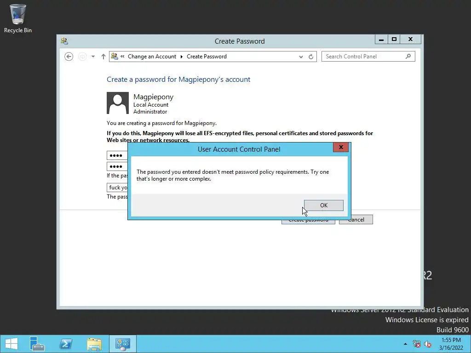Viewport: 471px width, 353px height.
Task: Launch Server Manager from taskbar
Action: (37, 344)
